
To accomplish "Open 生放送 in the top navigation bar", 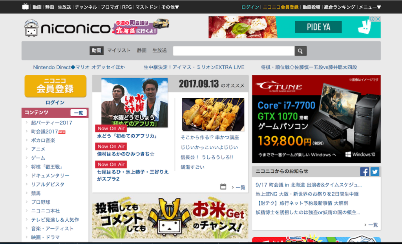I will tap(64, 7).
